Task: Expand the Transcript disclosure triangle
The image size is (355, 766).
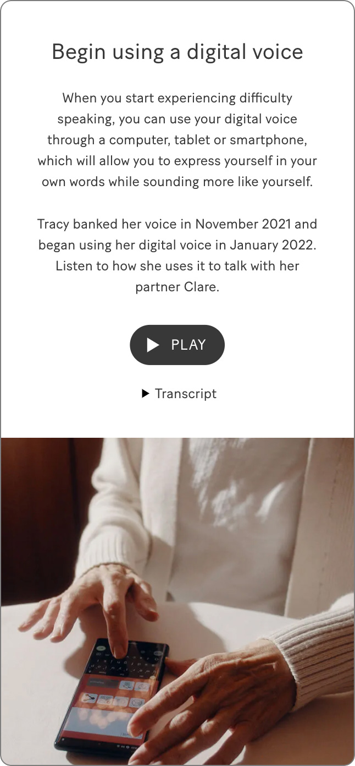Action: click(145, 393)
